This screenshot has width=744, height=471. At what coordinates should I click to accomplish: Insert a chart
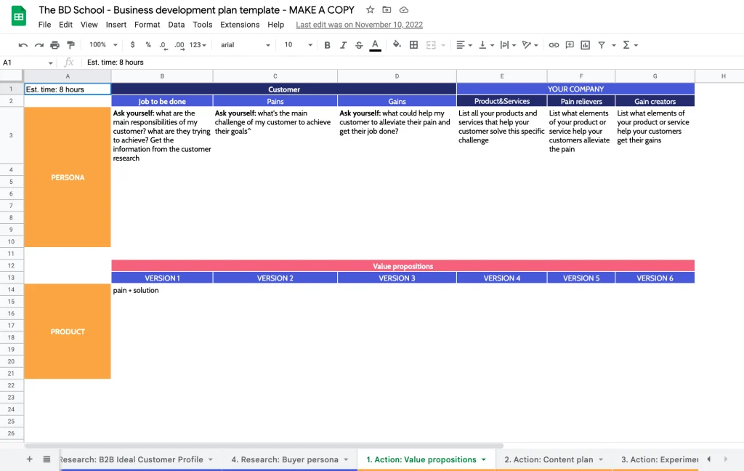point(585,44)
